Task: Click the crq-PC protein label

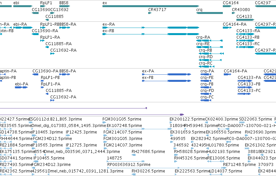Action: [x=207, y=97]
